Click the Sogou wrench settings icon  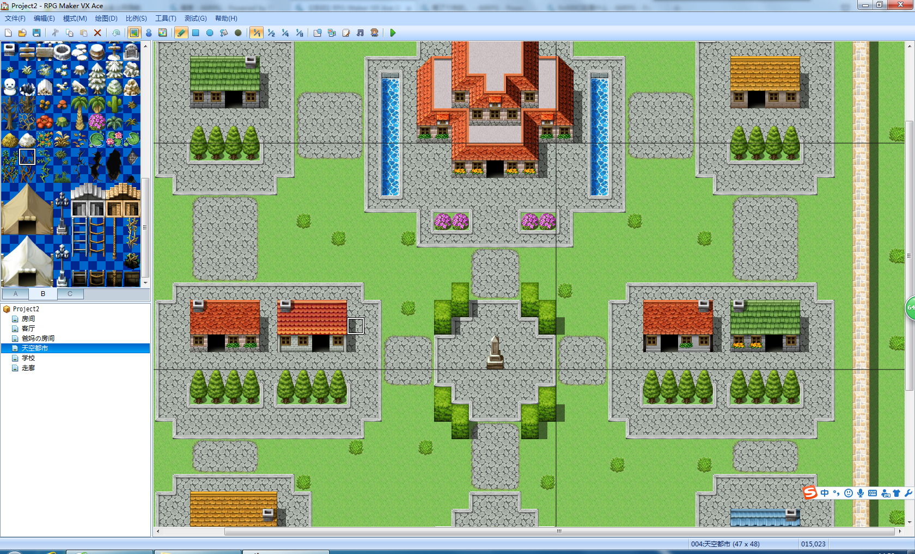click(x=908, y=493)
